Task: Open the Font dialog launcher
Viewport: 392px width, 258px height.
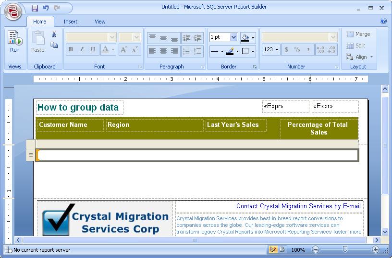Action: point(140,67)
